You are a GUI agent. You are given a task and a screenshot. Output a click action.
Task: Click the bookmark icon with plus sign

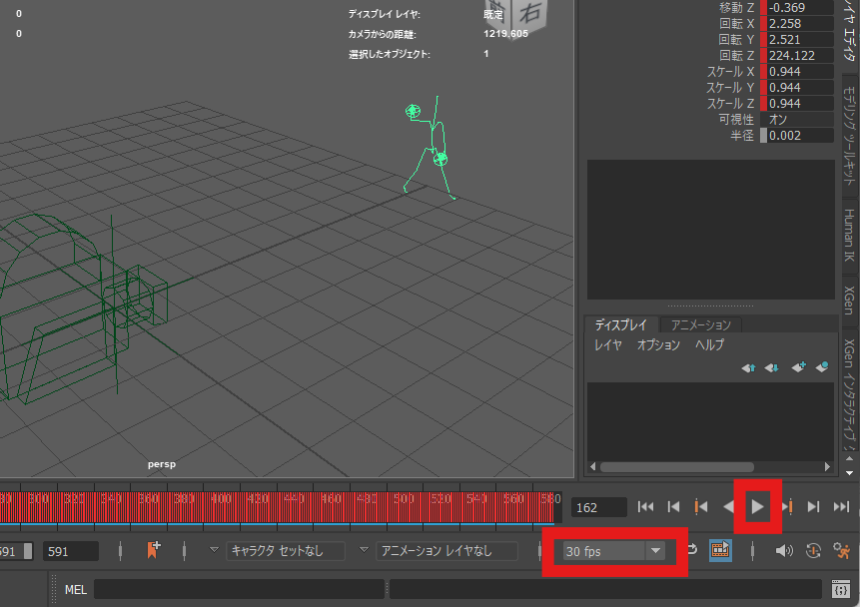153,550
